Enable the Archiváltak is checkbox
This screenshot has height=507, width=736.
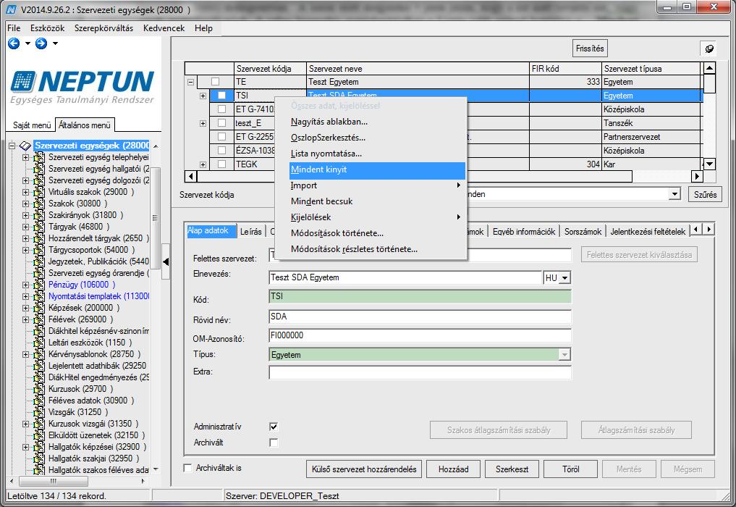pyautogui.click(x=187, y=468)
